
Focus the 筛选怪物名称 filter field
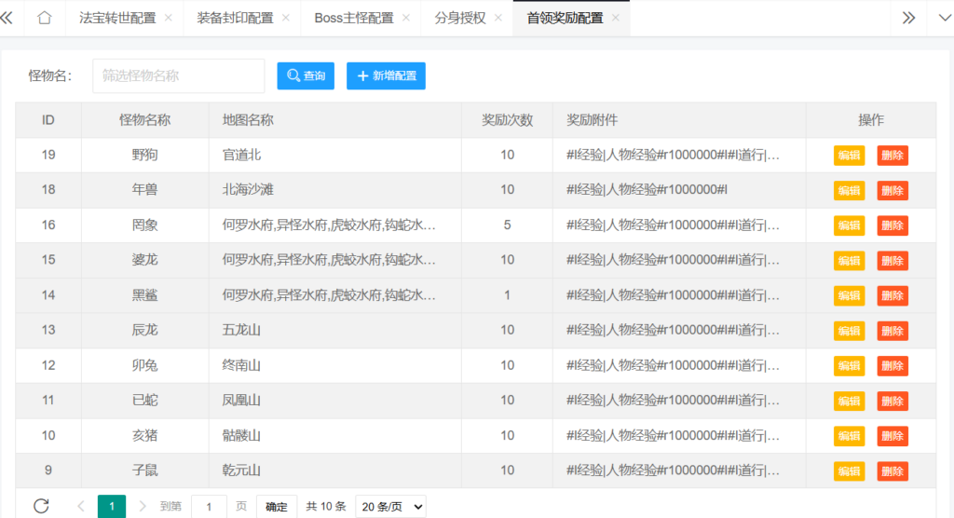pyautogui.click(x=178, y=76)
